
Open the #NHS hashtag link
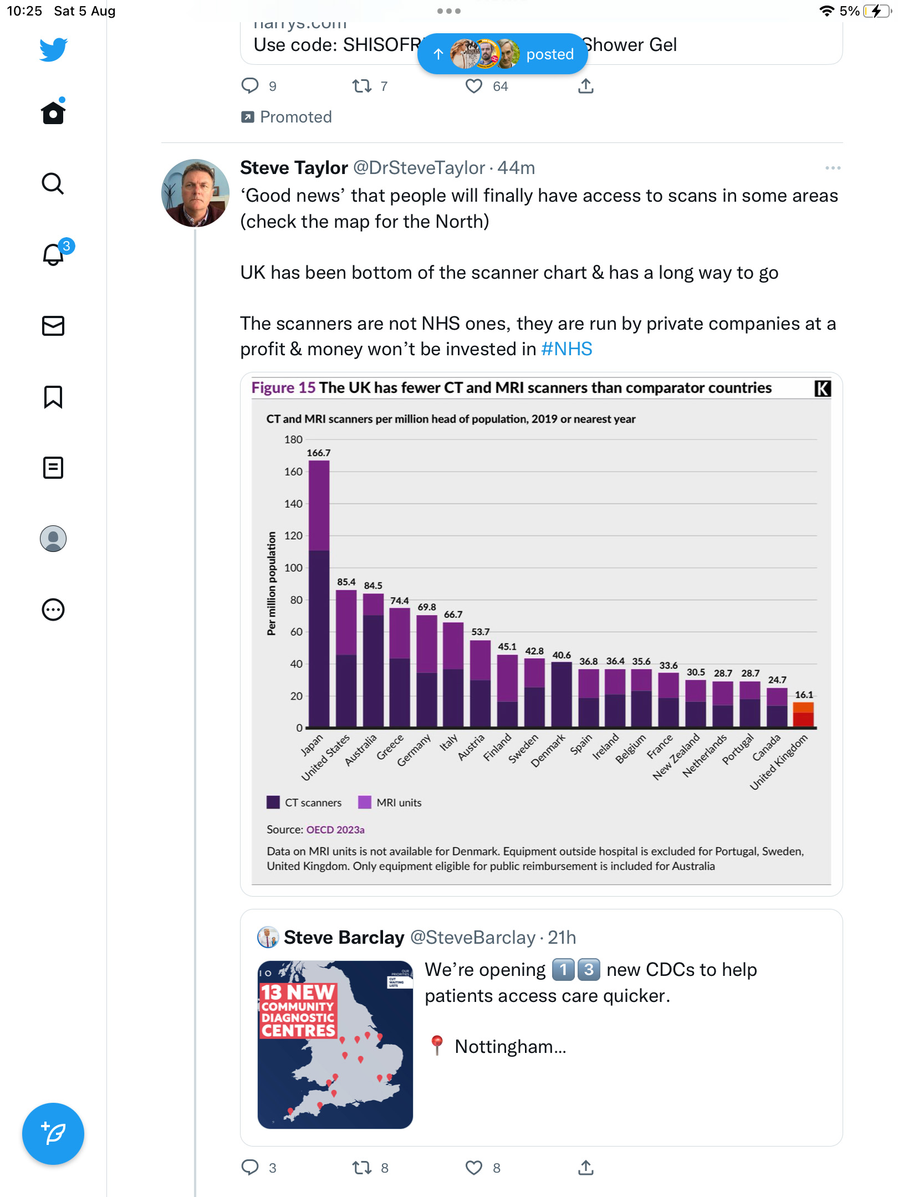click(x=567, y=349)
